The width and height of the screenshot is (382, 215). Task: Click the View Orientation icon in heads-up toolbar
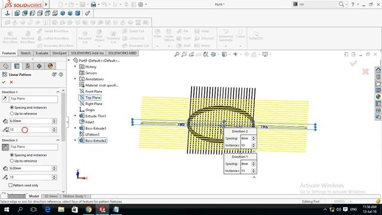pyautogui.click(x=213, y=54)
